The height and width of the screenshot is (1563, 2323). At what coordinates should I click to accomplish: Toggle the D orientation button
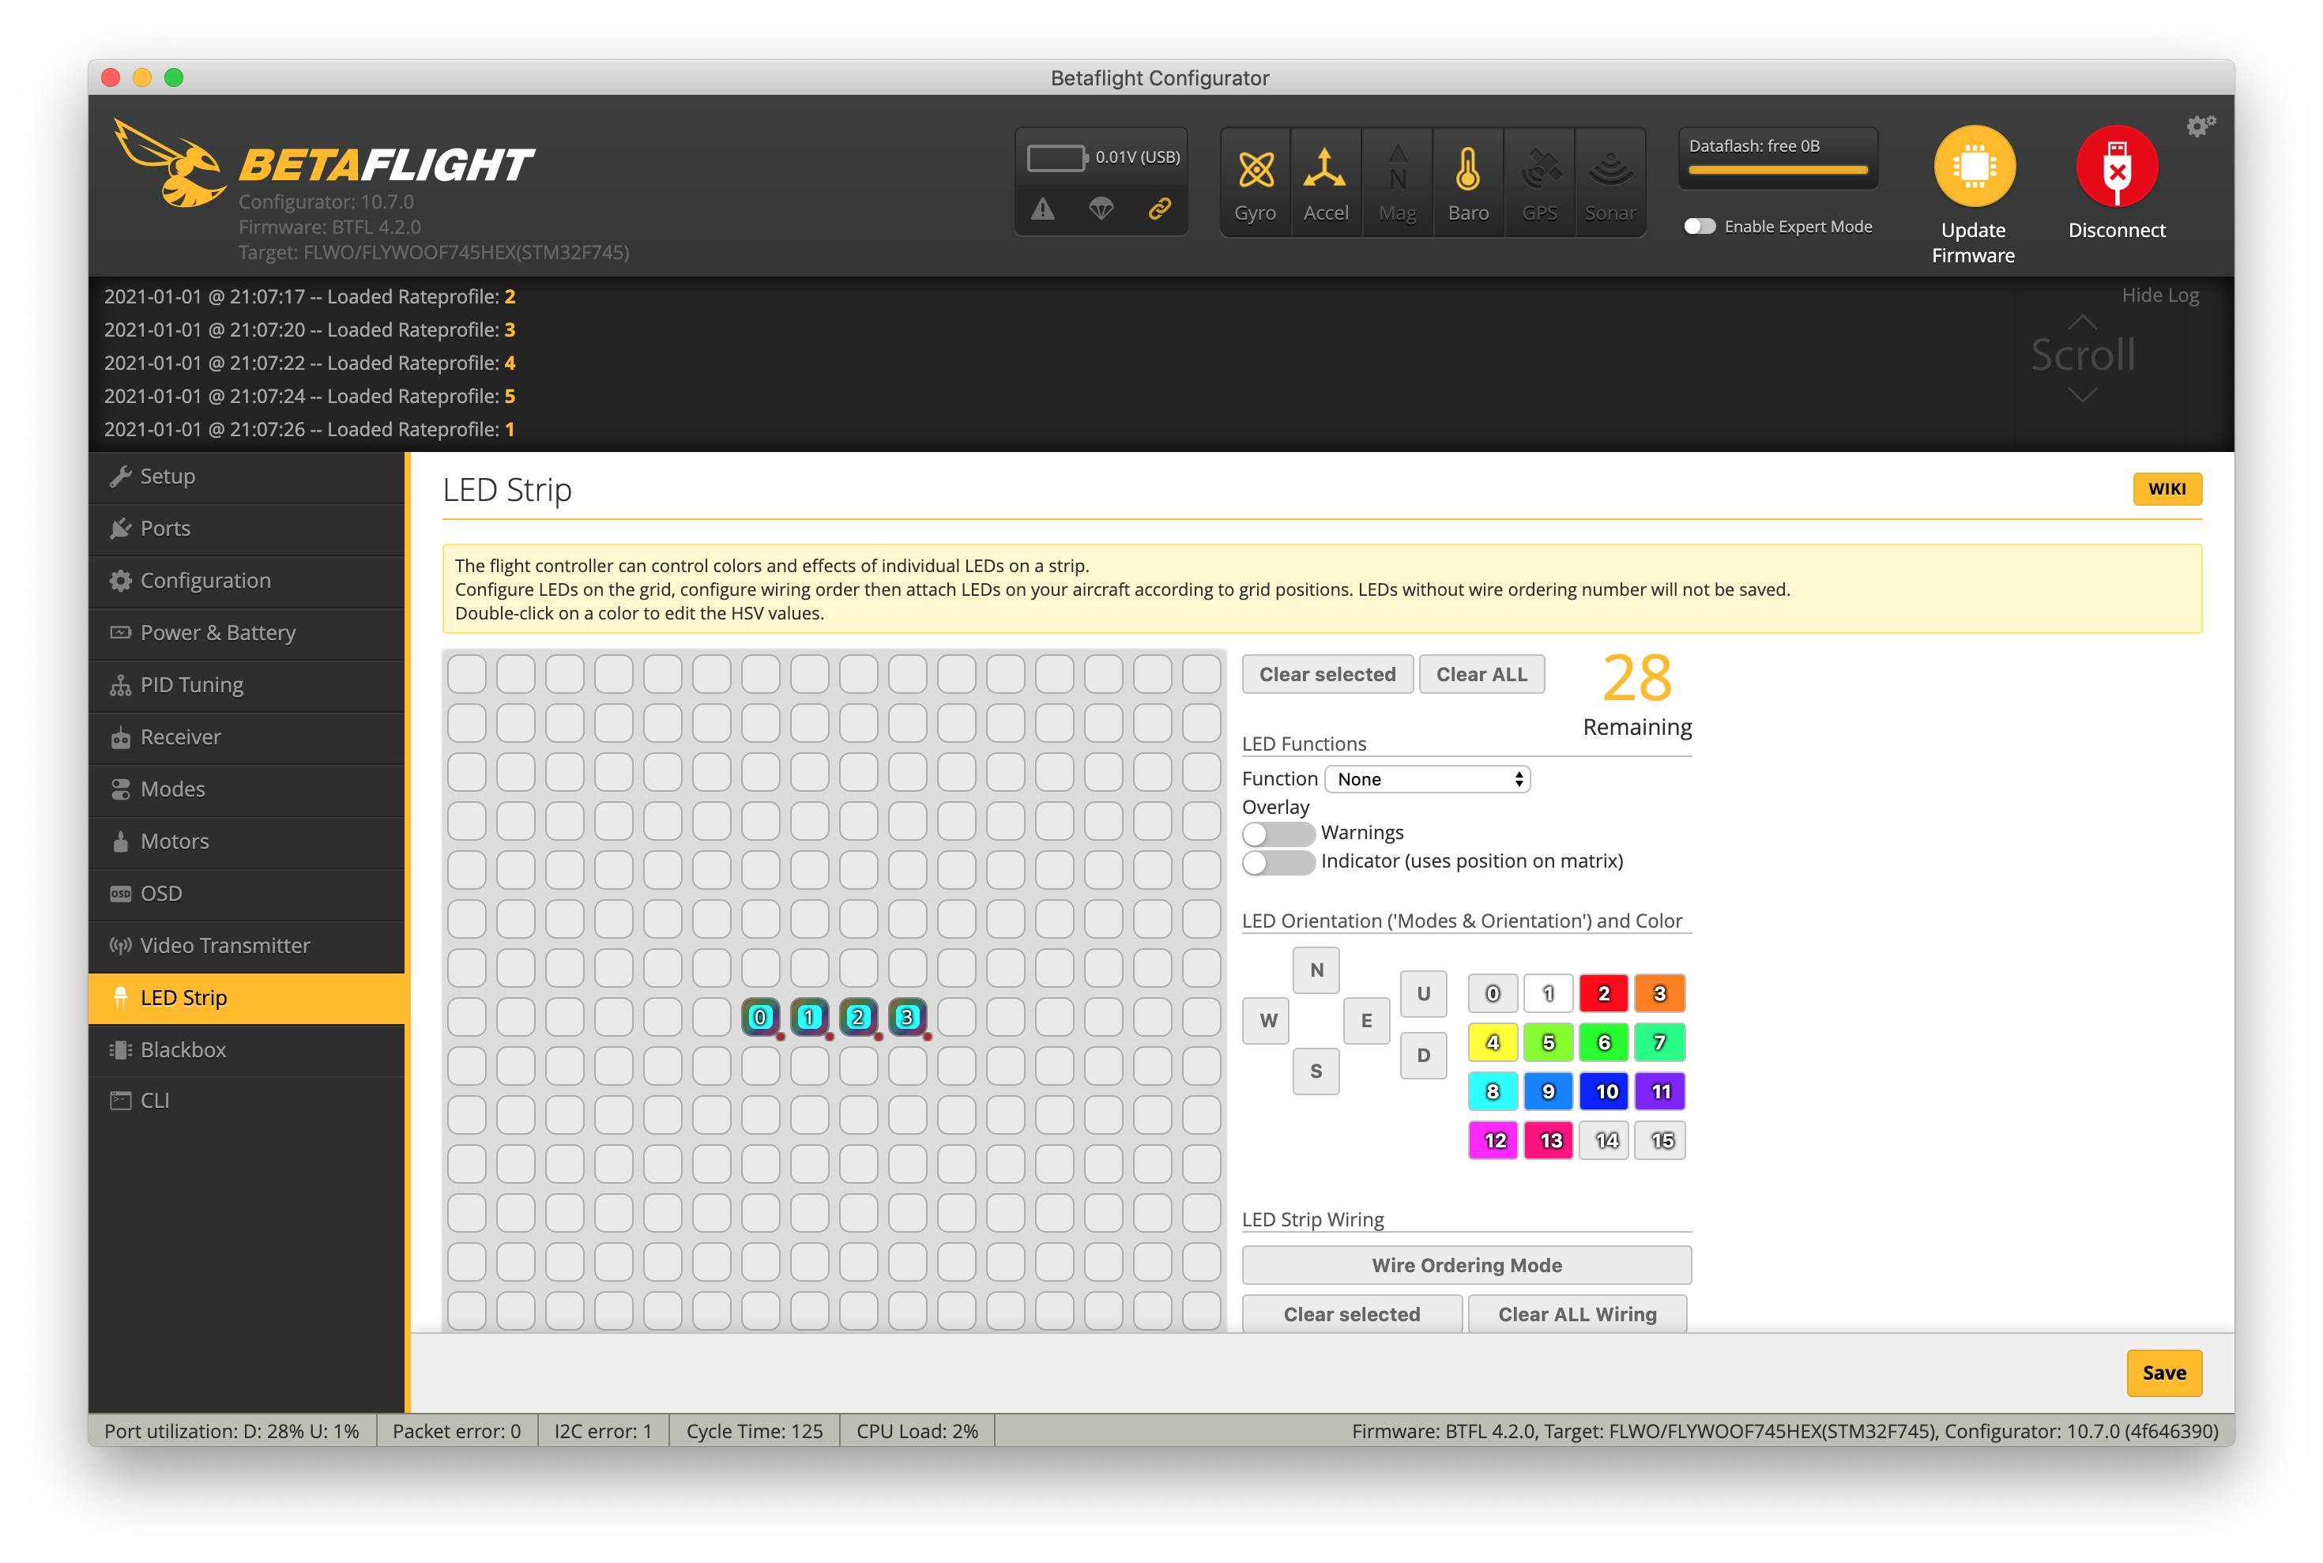(x=1423, y=1056)
